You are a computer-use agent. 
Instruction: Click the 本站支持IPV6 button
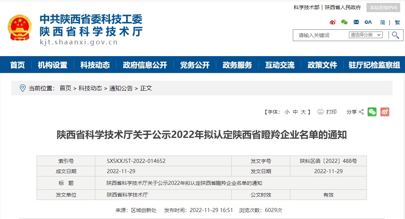tap(383, 7)
